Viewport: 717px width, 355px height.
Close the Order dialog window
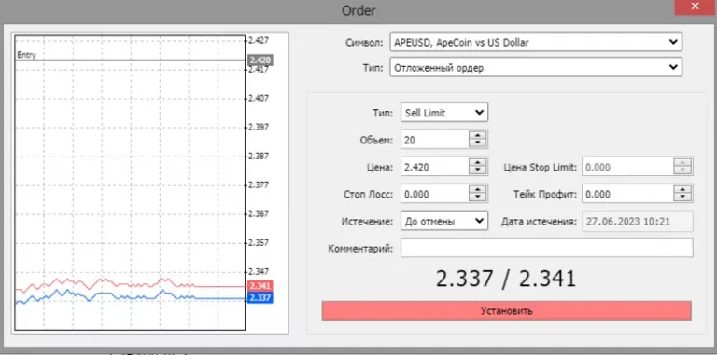(695, 7)
